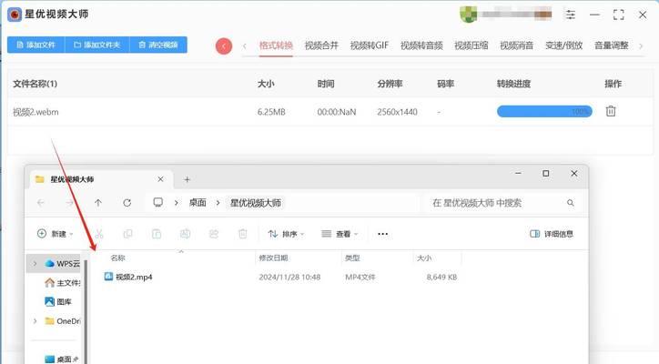659x364 pixels.
Task: Click the red round back button
Action: pos(224,45)
